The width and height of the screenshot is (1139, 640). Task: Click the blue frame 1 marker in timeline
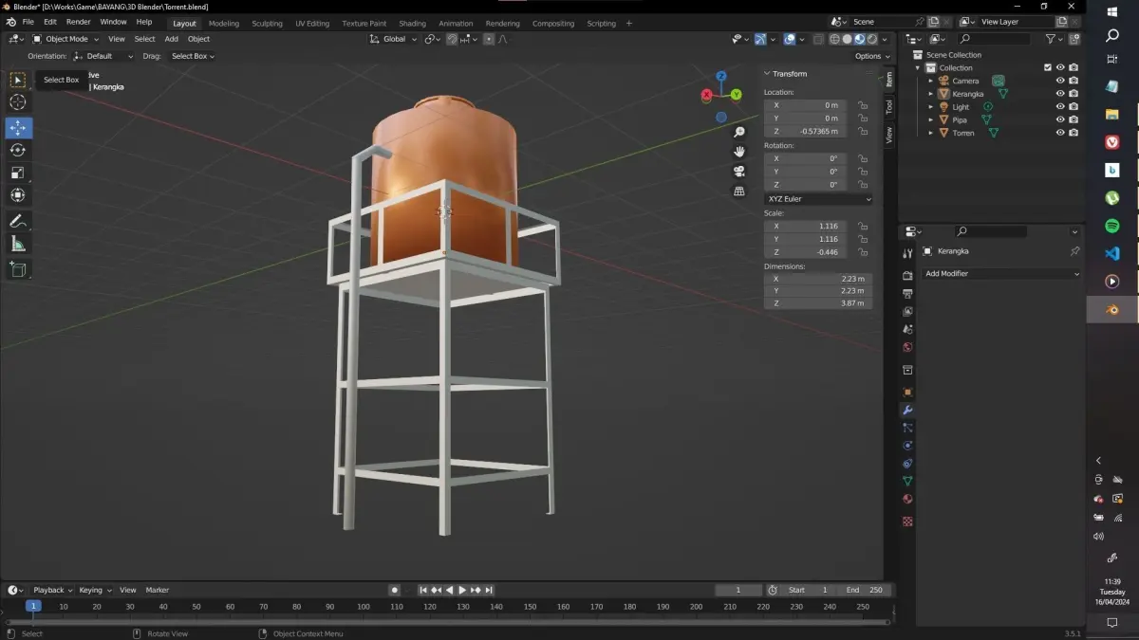(x=33, y=606)
